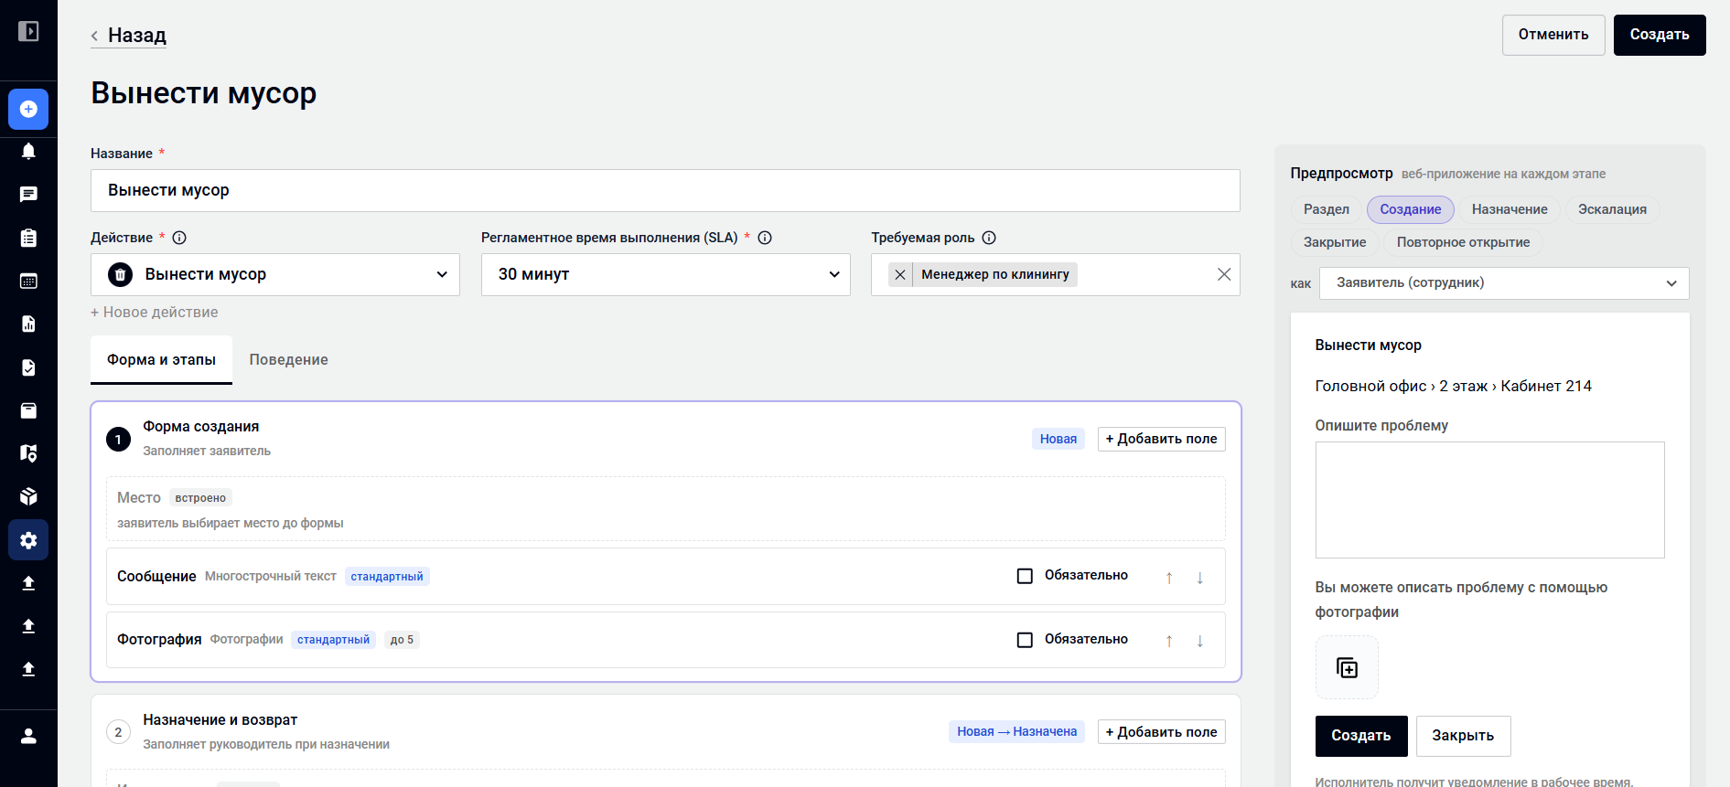Open the report chart document sidebar icon
The height and width of the screenshot is (787, 1730).
(x=28, y=324)
